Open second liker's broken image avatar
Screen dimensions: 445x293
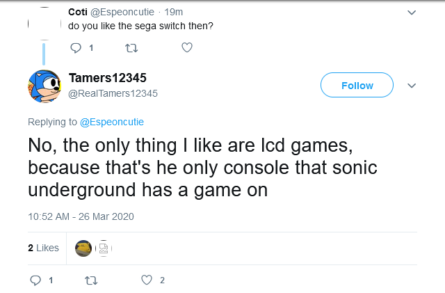tap(103, 248)
